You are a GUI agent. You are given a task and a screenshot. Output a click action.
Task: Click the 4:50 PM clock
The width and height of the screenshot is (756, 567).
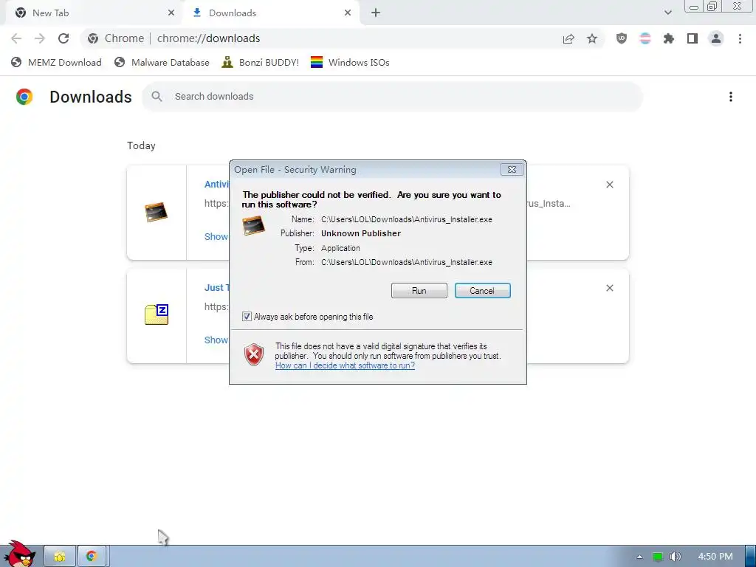[715, 557]
